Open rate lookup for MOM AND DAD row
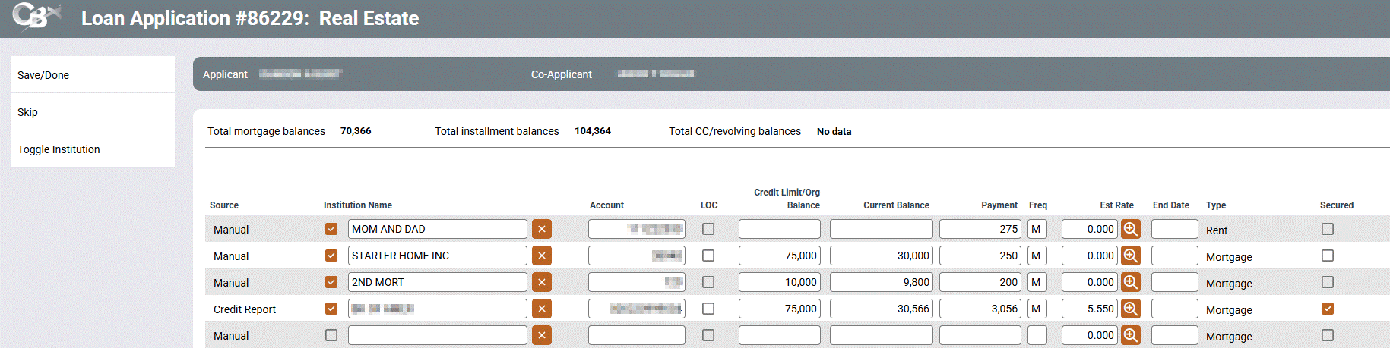Viewport: 1390px width, 348px height. point(1131,229)
